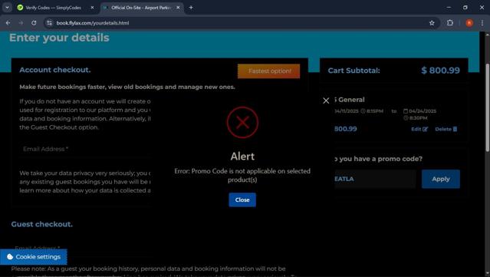Dismiss the alert with the X icon
Screen dimensions: 490x277
point(326,101)
